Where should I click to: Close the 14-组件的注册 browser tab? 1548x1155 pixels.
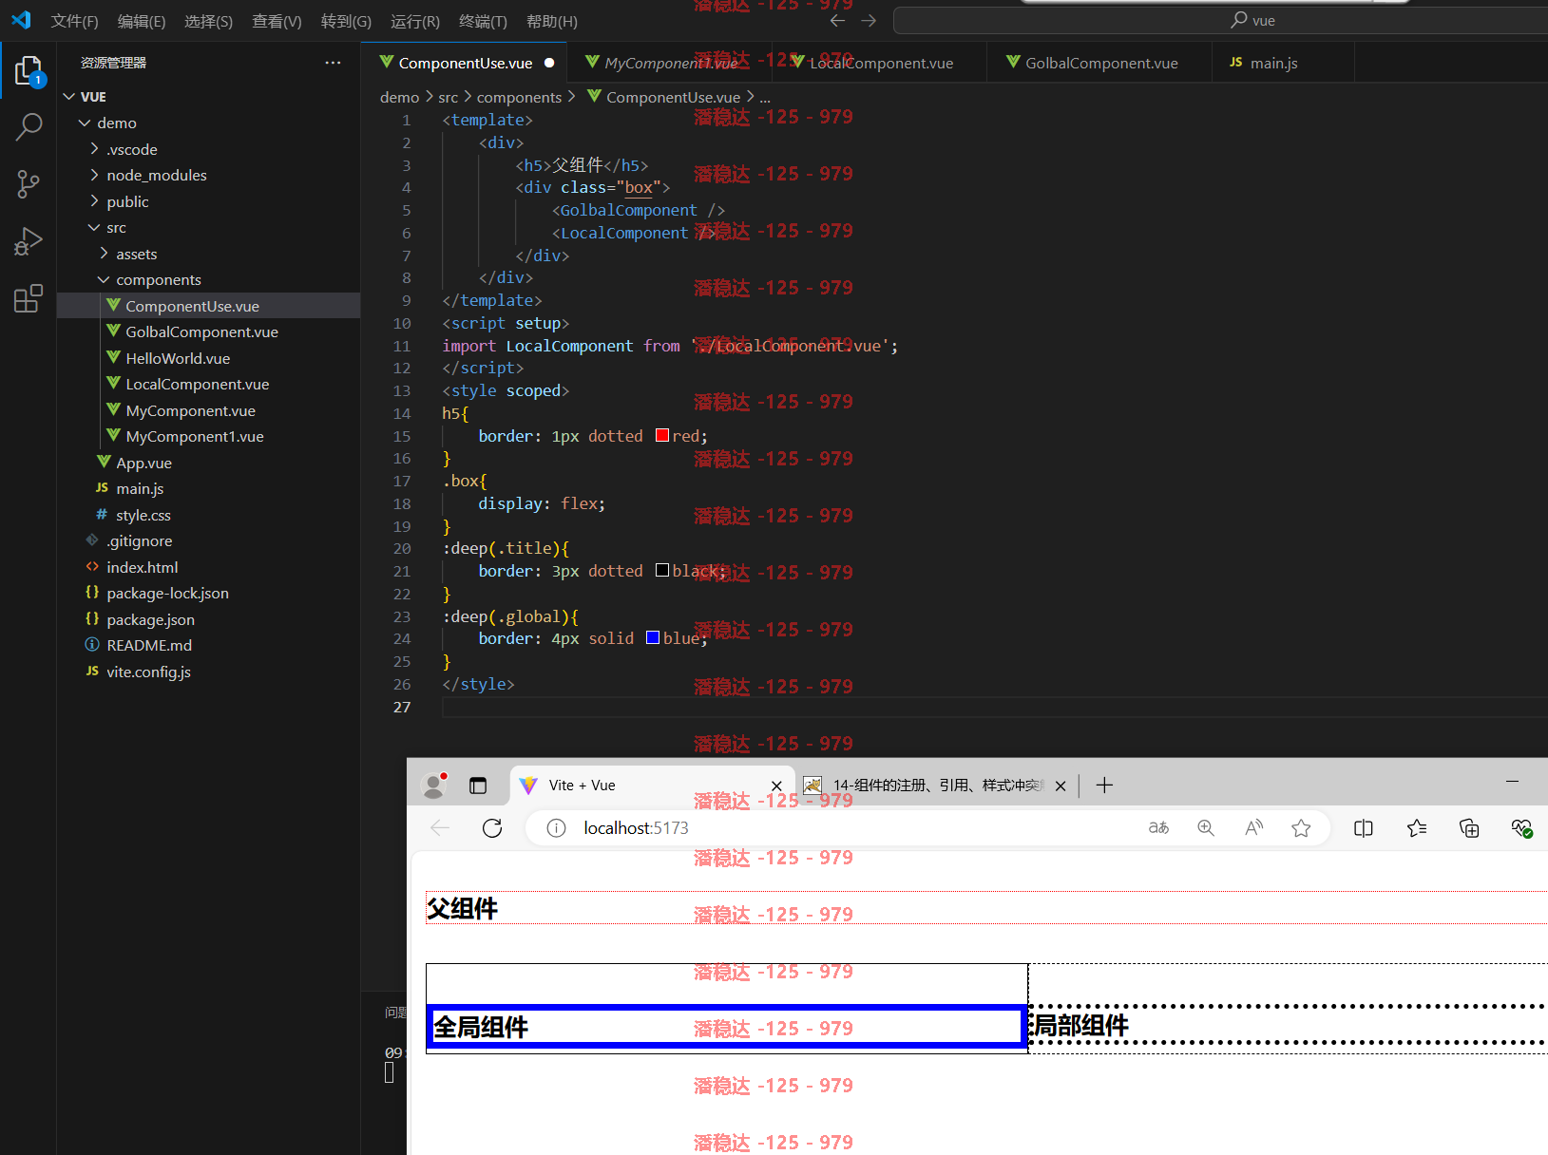(x=1061, y=786)
